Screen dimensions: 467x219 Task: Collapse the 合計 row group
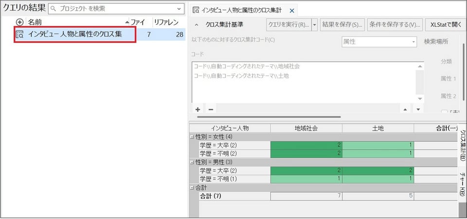192,187
